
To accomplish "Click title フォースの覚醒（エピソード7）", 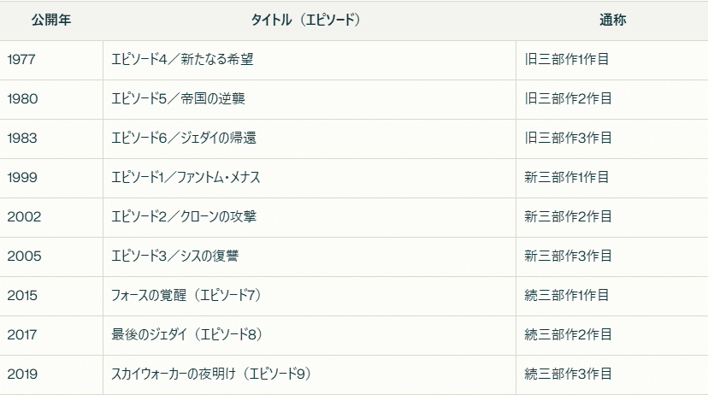I will click(x=186, y=296).
